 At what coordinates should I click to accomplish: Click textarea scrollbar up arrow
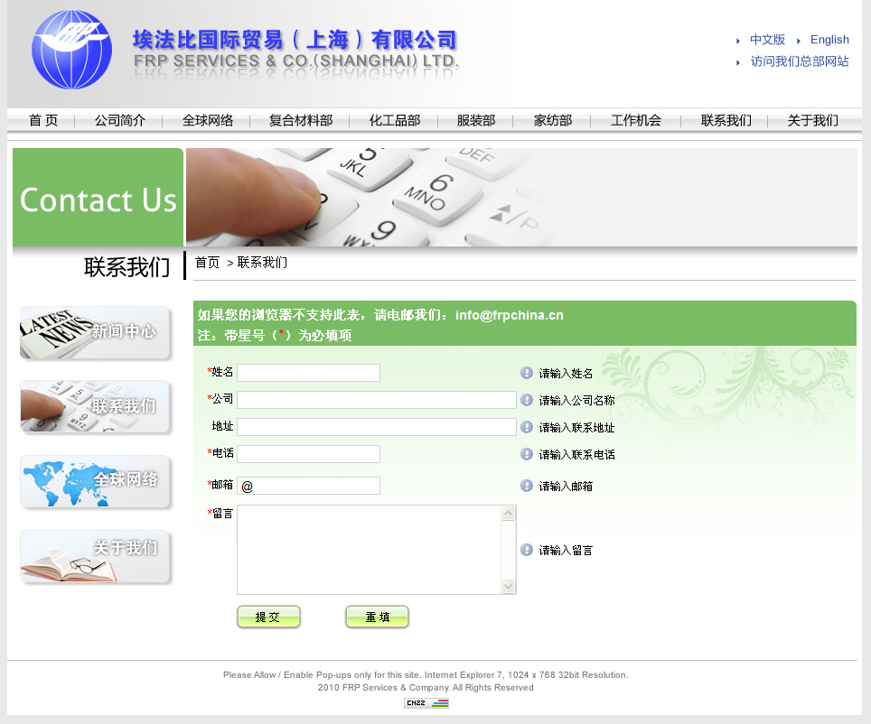(x=509, y=513)
